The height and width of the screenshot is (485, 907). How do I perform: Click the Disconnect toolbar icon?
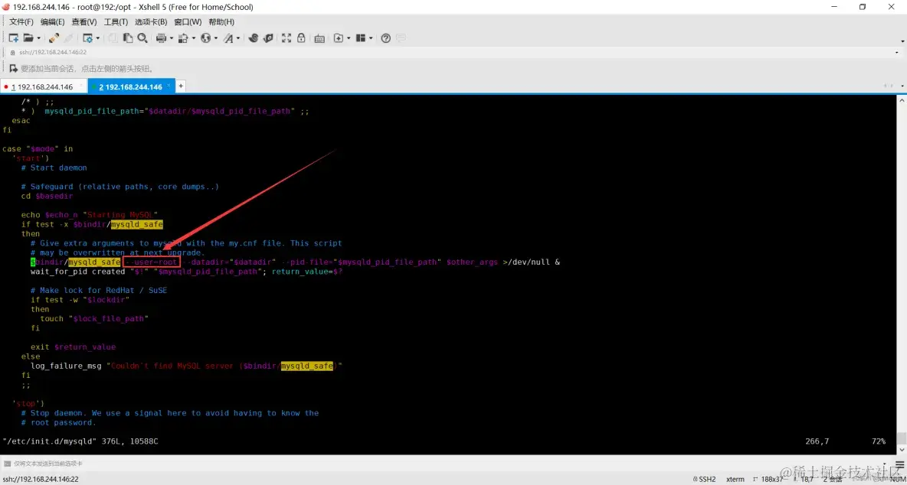(x=68, y=38)
